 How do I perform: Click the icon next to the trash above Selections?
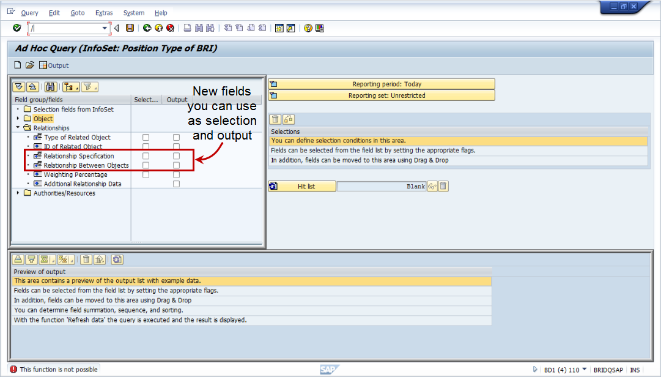[x=289, y=119]
